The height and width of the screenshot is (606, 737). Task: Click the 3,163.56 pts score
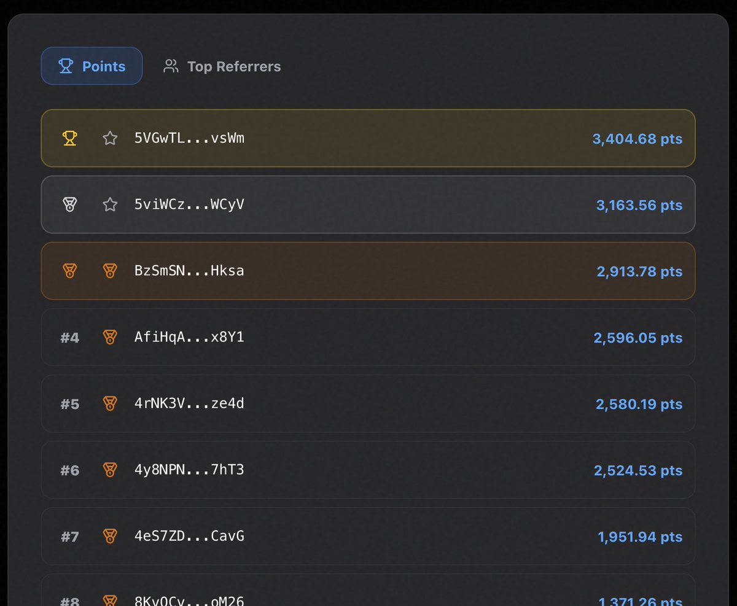[639, 205]
